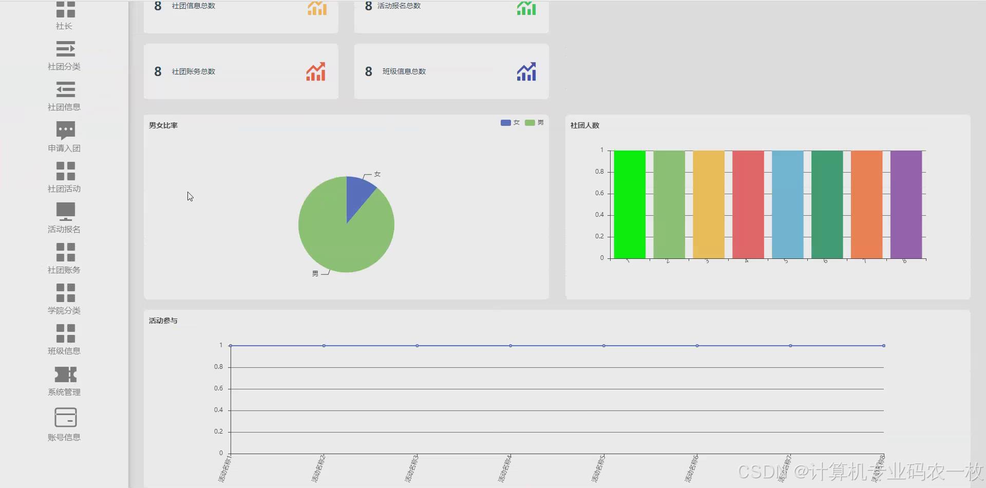
Task: Click the light green bar 2
Action: coord(669,205)
